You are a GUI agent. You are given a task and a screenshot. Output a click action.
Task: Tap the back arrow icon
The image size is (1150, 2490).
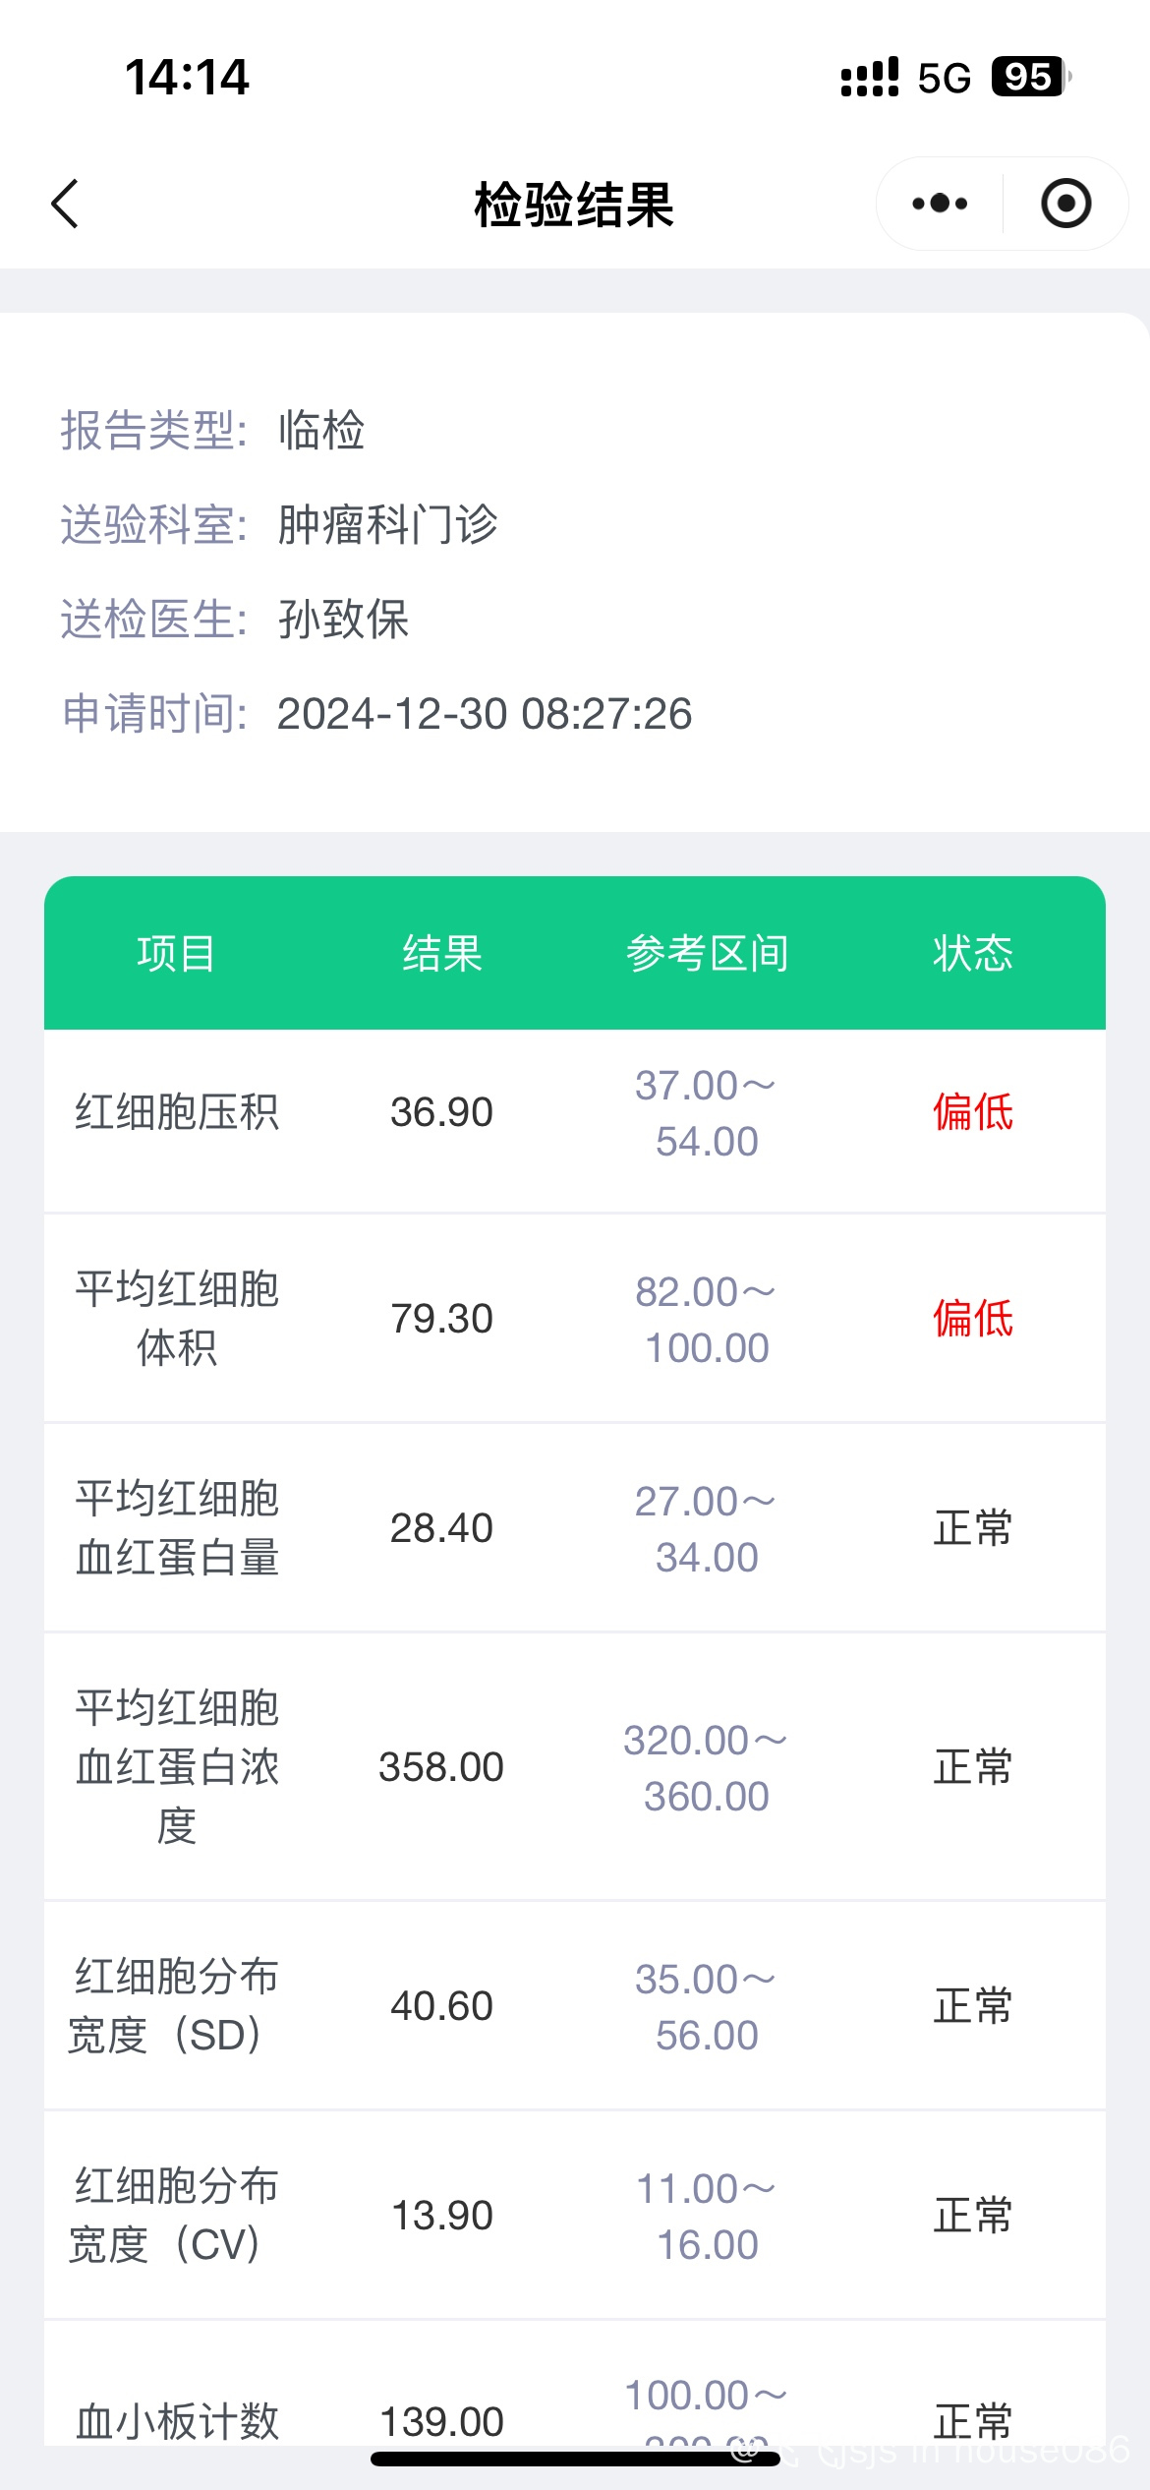(65, 205)
